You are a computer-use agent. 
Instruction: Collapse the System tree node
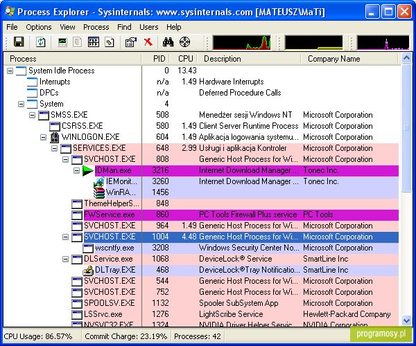click(x=21, y=104)
